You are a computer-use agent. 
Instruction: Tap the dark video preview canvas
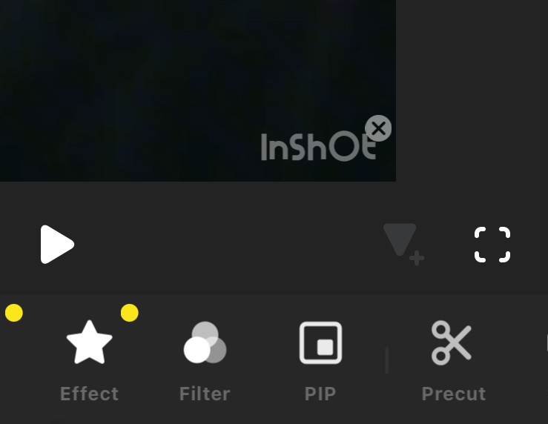pos(198,90)
